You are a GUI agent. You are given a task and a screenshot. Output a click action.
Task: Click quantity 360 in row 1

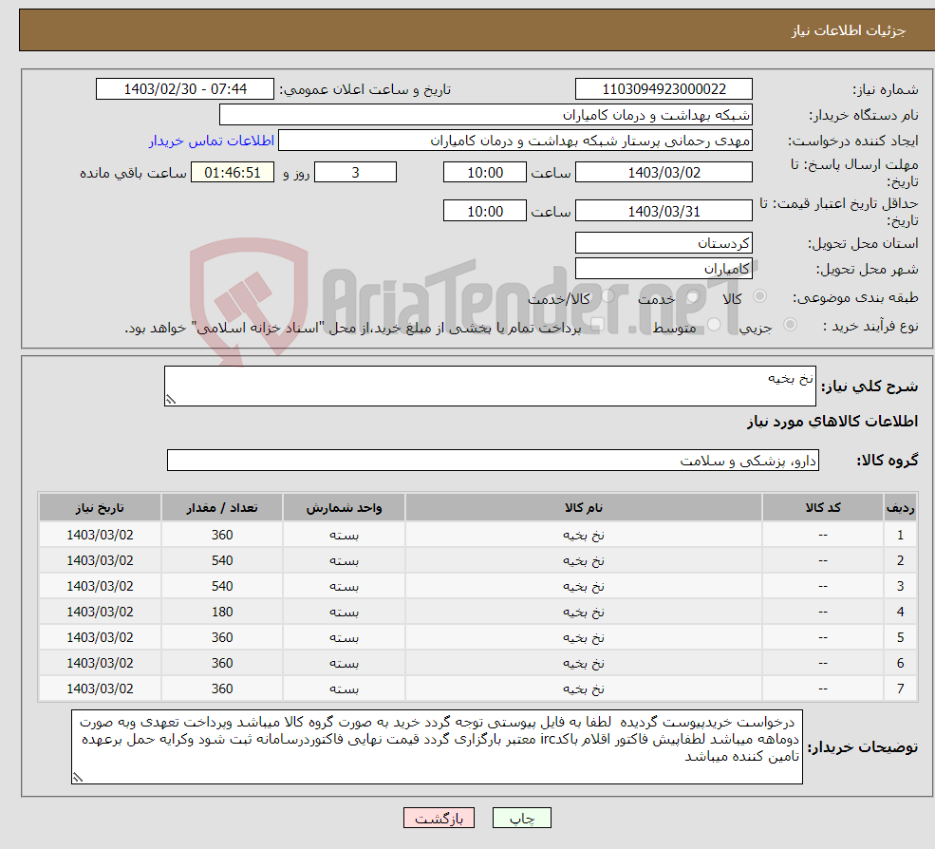coord(222,536)
